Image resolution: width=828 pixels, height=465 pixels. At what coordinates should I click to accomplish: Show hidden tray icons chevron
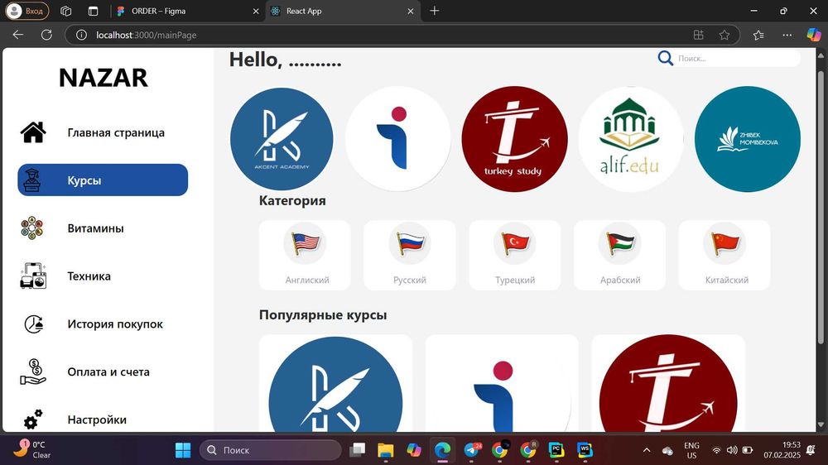click(x=647, y=450)
